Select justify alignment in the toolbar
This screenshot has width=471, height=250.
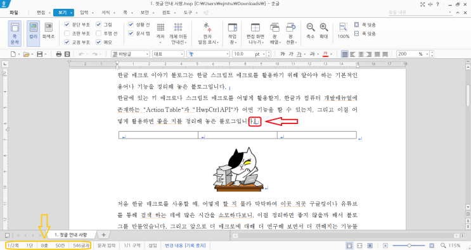point(345,54)
